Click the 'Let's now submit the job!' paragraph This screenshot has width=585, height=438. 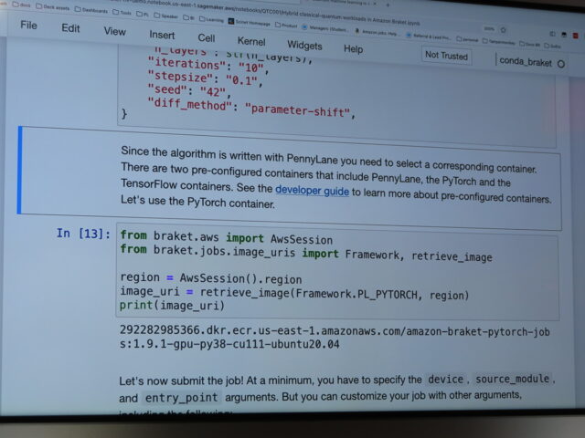337,388
